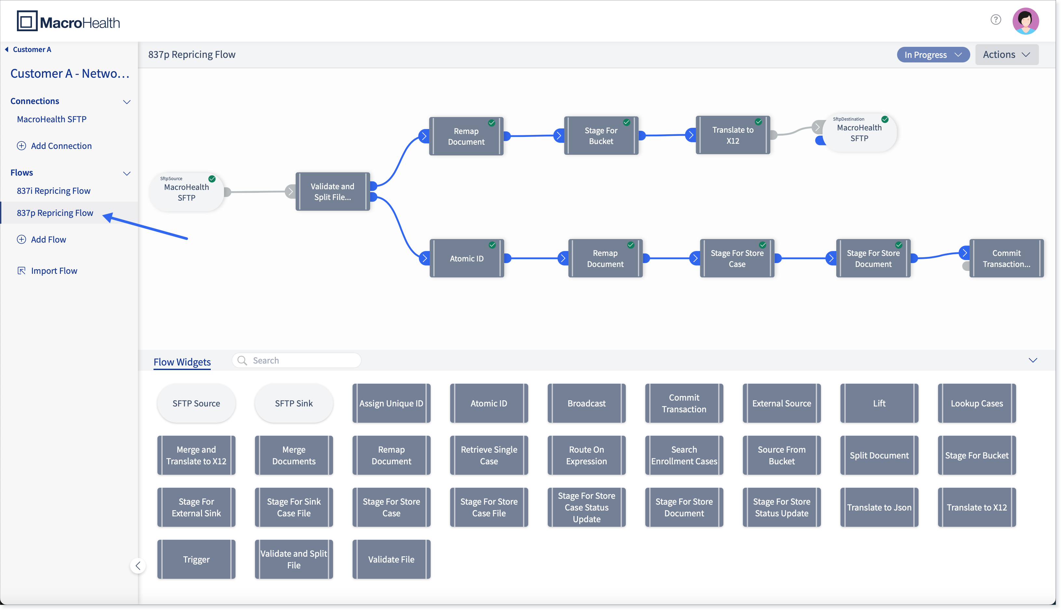
Task: Click Add Flow
Action: coord(41,239)
